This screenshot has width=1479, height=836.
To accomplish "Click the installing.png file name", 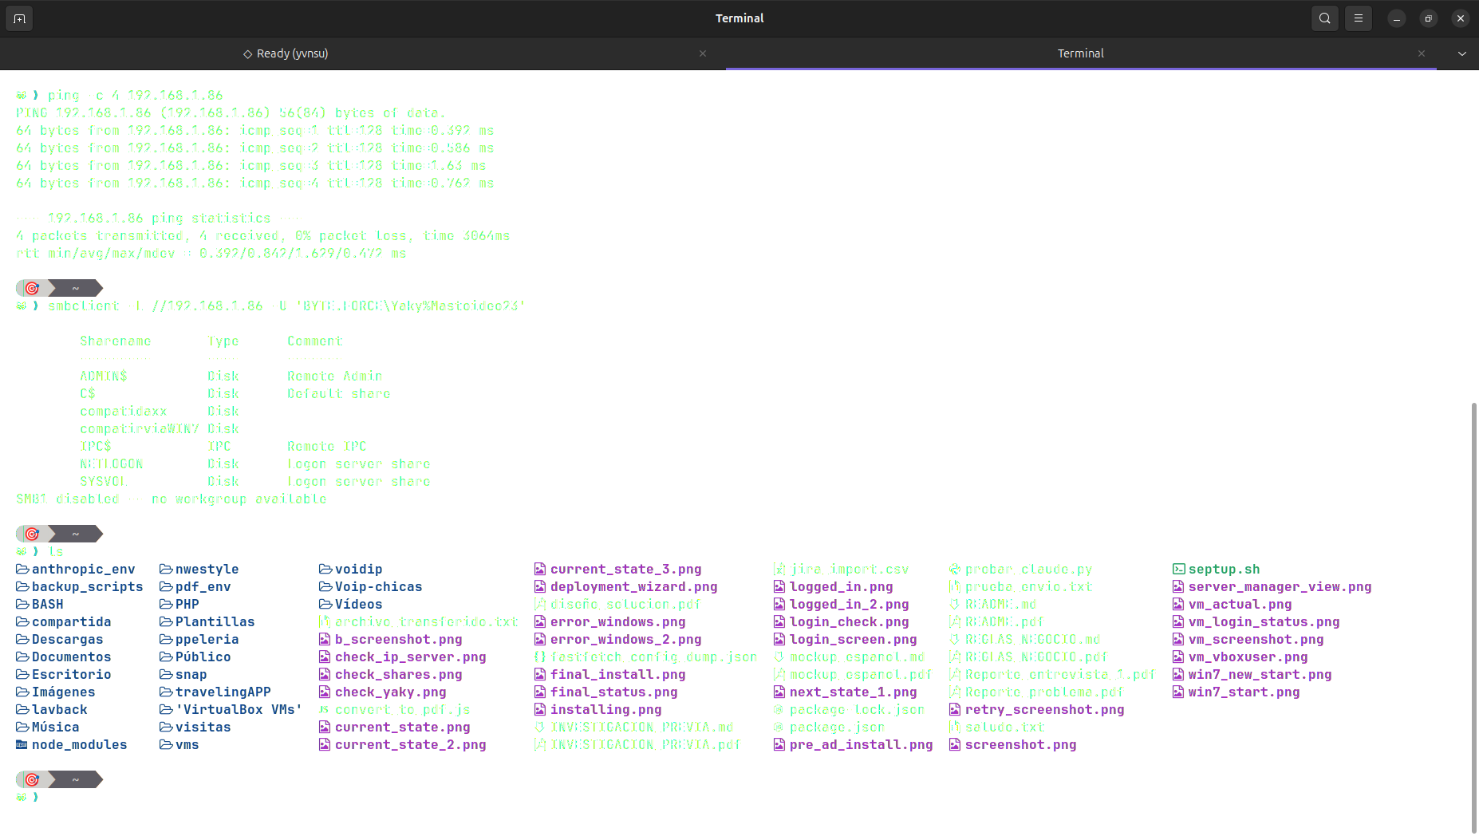I will click(x=606, y=709).
